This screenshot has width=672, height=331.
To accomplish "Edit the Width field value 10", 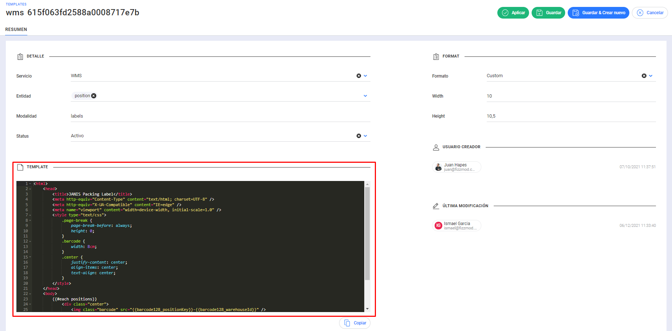I will coord(571,96).
